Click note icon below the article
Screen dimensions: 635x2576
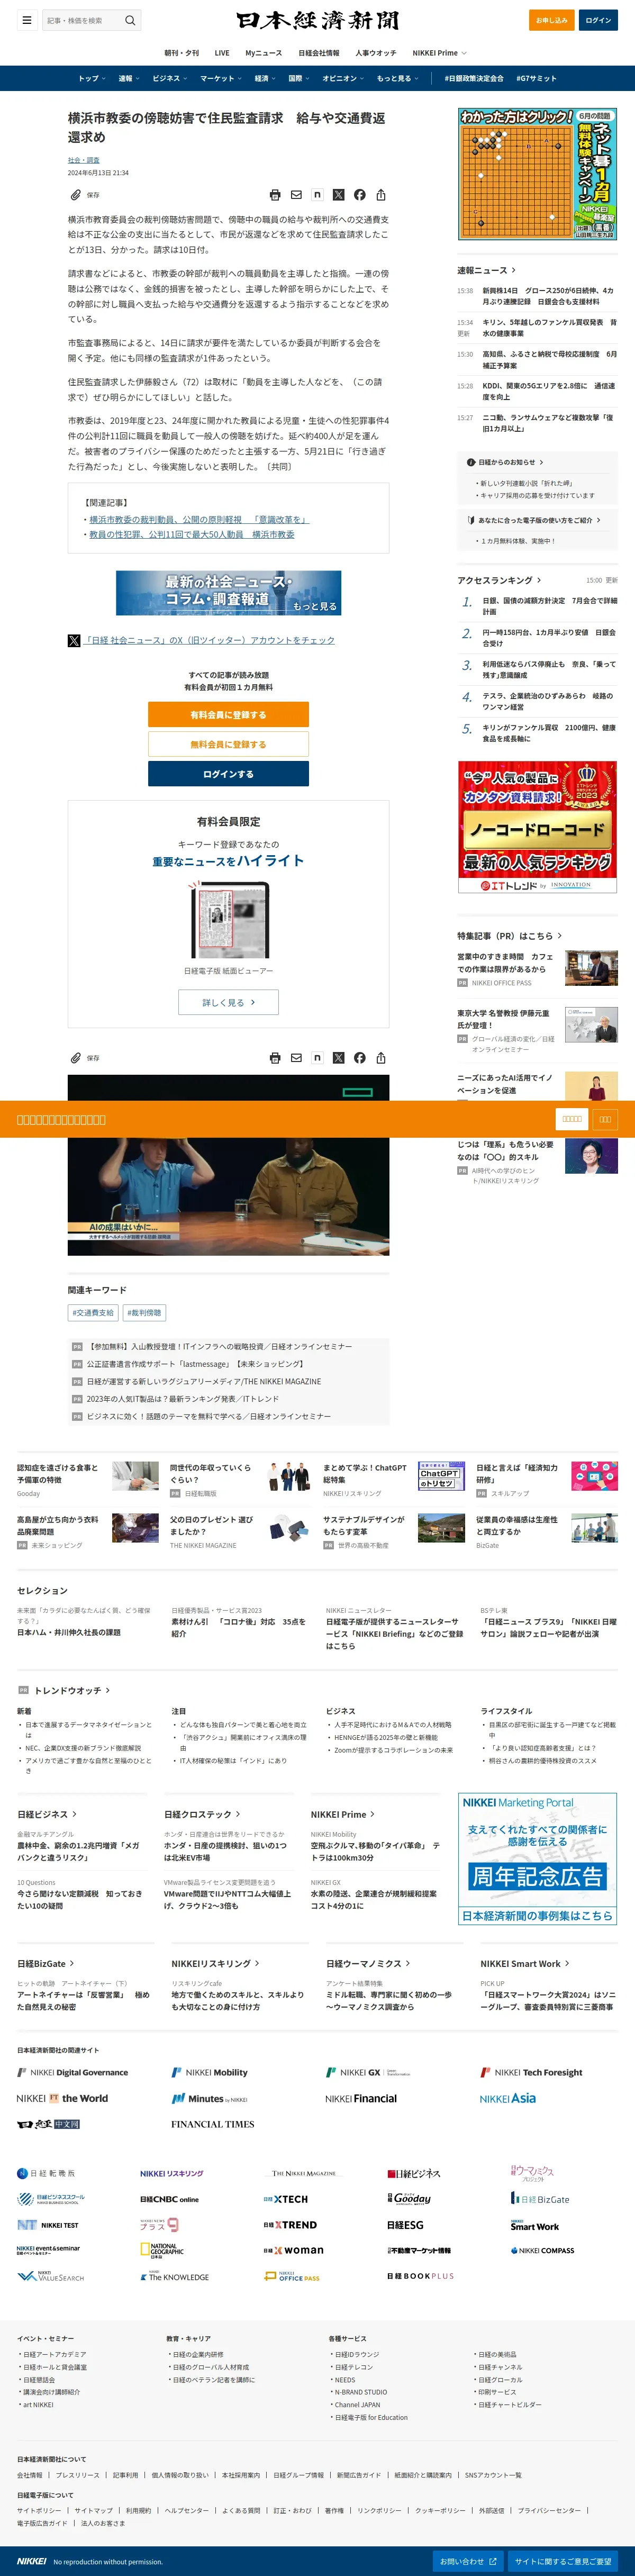point(317,1057)
